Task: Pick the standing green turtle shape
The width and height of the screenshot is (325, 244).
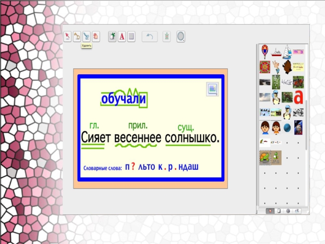Action: [276, 158]
